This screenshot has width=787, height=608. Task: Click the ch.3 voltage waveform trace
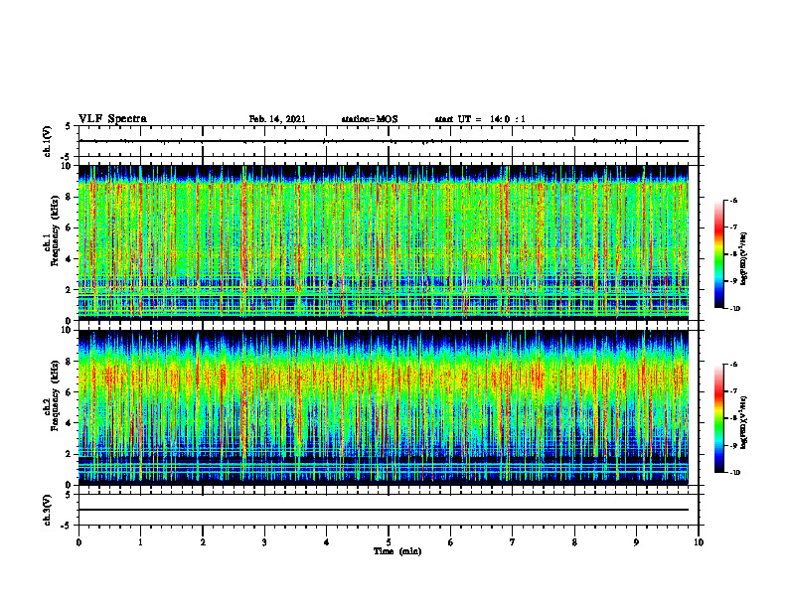pyautogui.click(x=384, y=510)
